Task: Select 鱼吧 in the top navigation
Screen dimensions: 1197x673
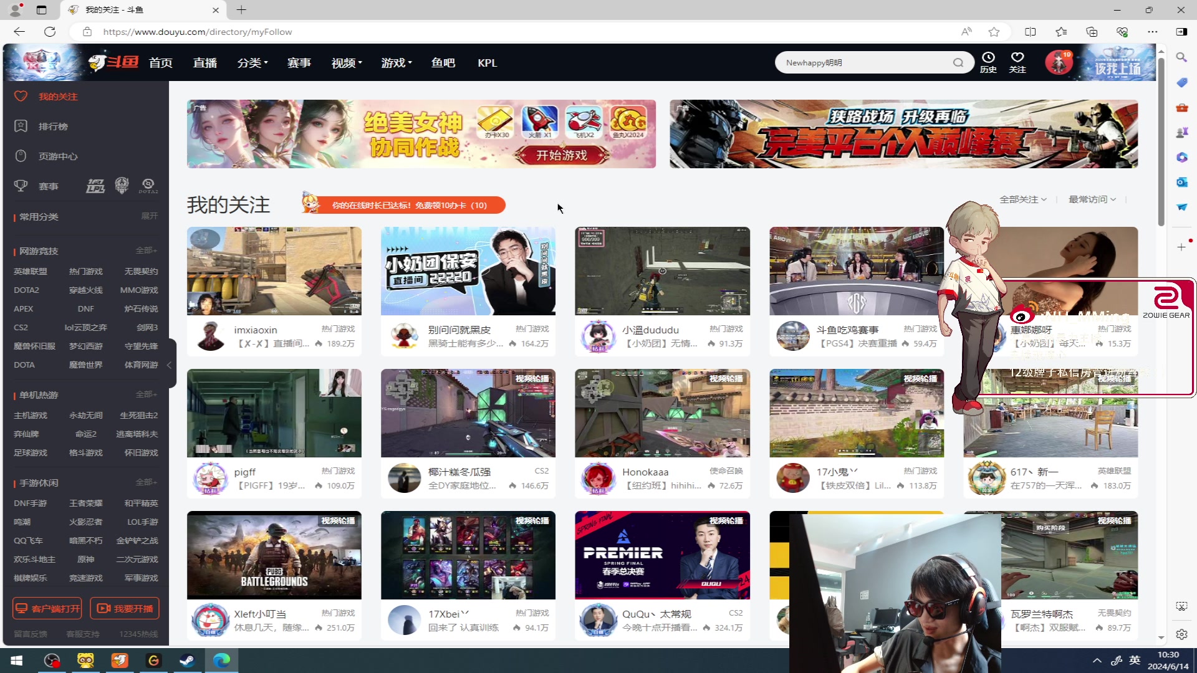Action: point(443,62)
